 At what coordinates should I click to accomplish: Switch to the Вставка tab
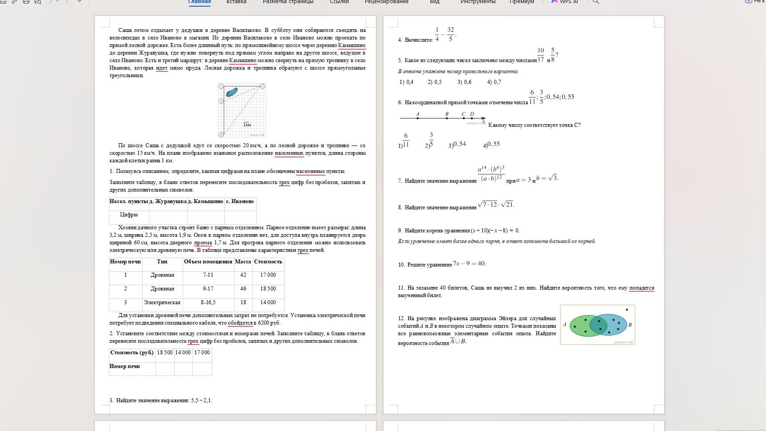coord(236,2)
